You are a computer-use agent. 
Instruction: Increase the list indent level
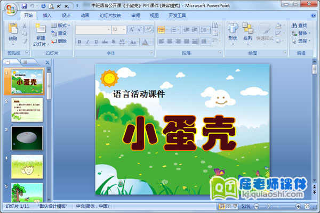(194, 30)
